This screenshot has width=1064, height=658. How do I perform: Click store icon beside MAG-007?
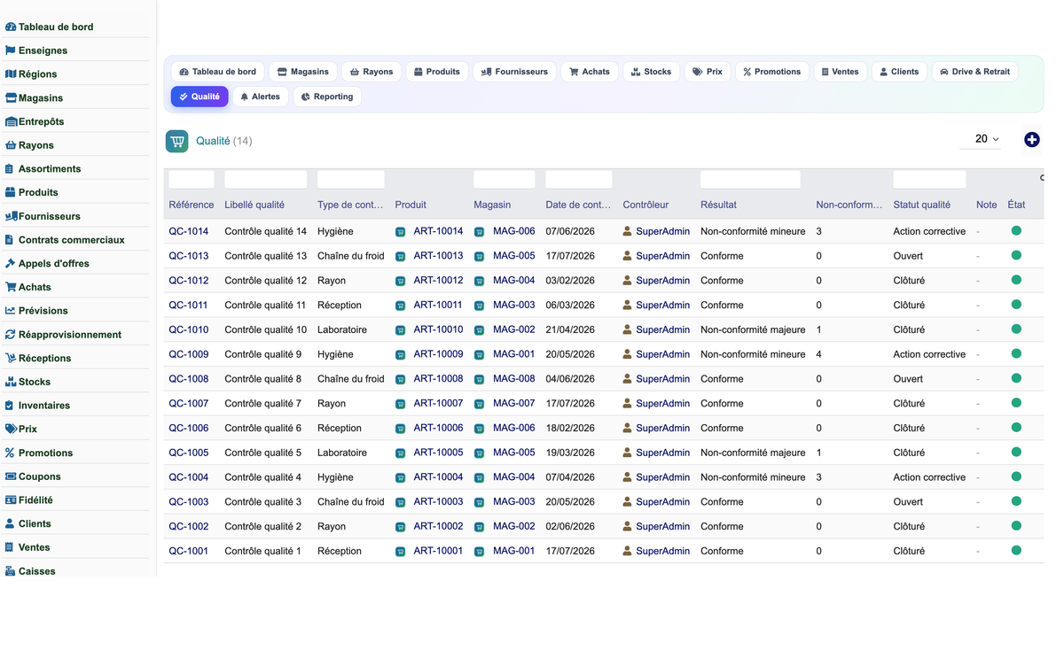tap(480, 404)
